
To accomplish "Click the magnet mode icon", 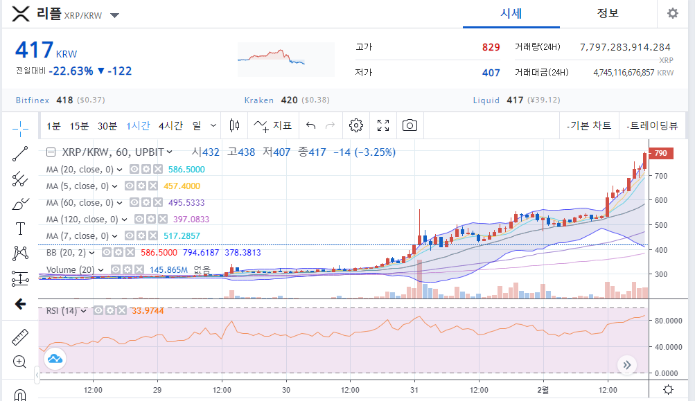I will (x=20, y=395).
